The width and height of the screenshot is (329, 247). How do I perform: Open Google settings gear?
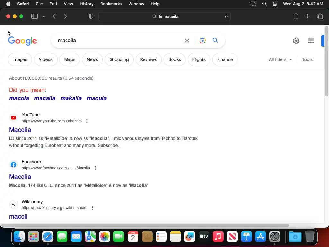[x=296, y=41]
